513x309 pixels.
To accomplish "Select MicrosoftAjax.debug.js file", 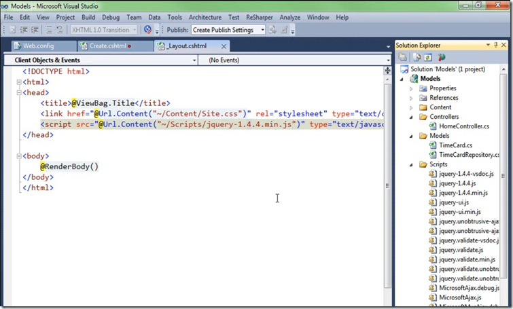I will (x=469, y=288).
